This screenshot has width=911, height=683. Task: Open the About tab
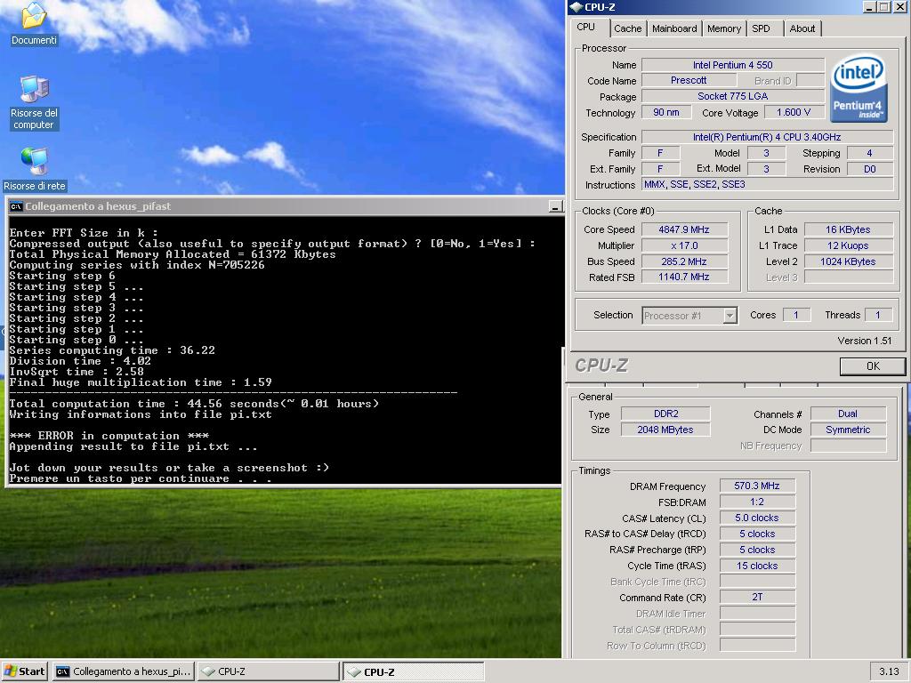coord(802,28)
